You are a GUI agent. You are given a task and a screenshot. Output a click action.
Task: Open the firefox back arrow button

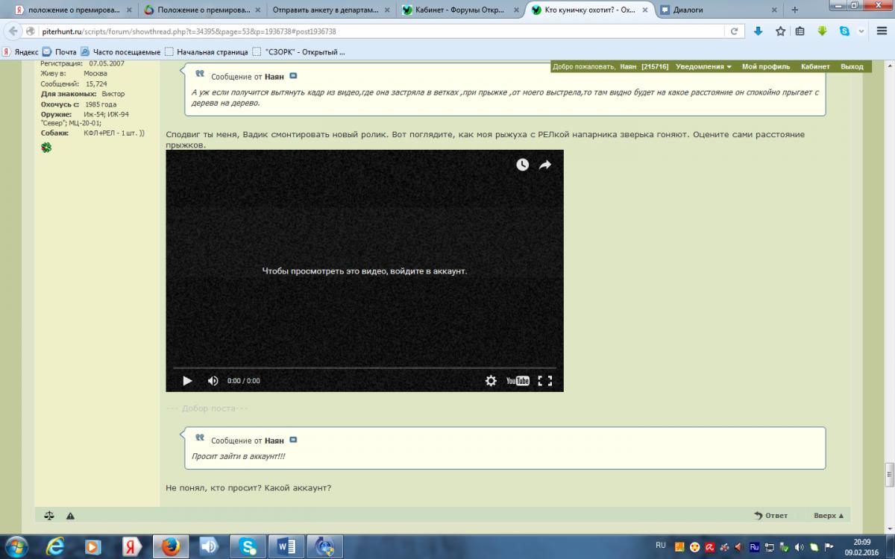pyautogui.click(x=13, y=31)
